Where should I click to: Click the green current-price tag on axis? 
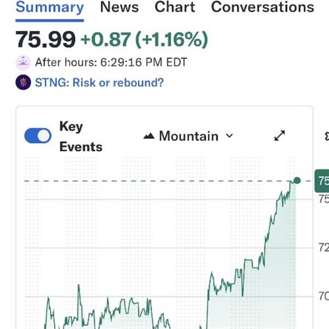click(x=322, y=181)
